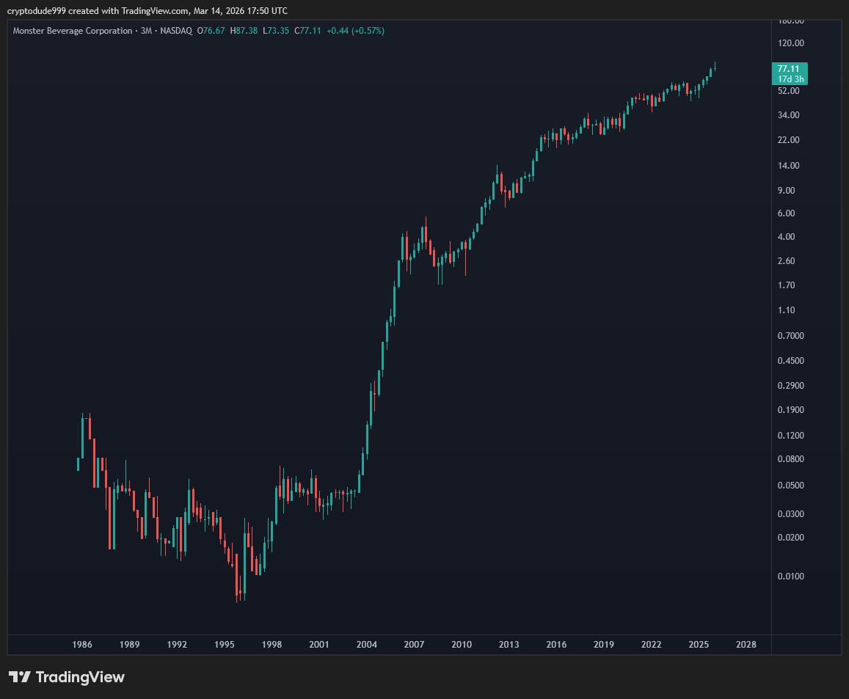Screen dimensions: 849x699
Task: Click the 2013 time axis label
Action: pos(509,645)
